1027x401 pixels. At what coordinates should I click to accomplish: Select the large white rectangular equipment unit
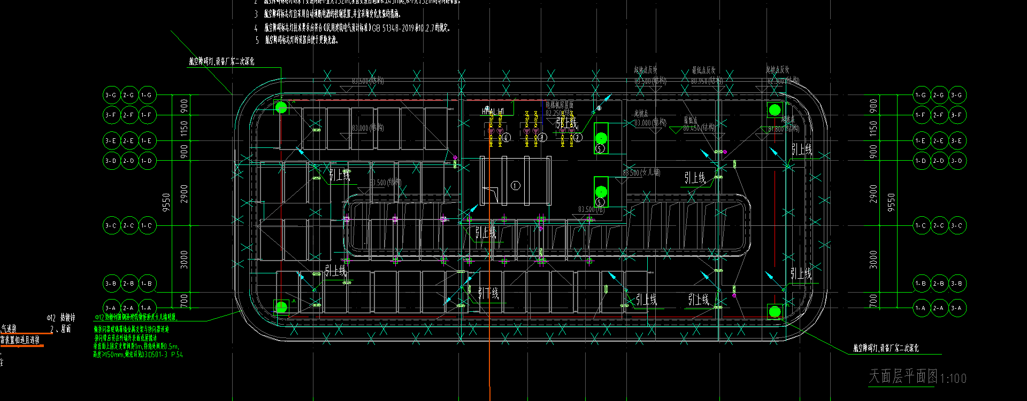coord(516,180)
